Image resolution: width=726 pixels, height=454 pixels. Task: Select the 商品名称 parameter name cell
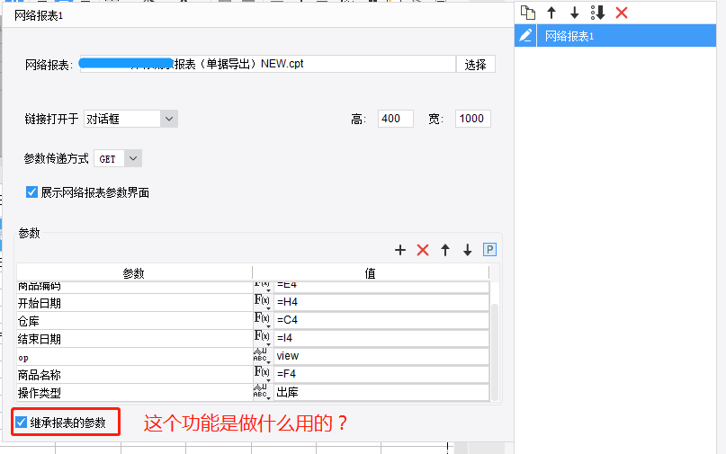(x=135, y=374)
